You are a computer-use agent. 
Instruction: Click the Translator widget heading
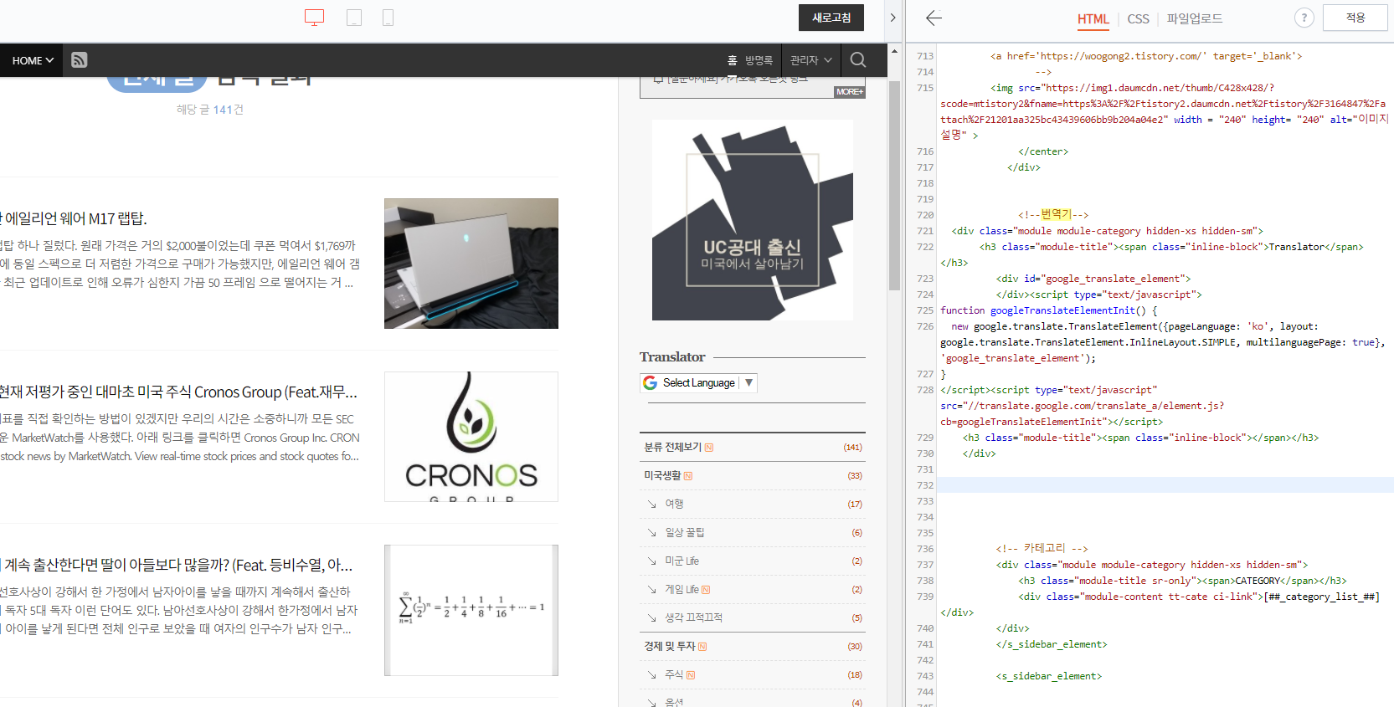tap(672, 357)
